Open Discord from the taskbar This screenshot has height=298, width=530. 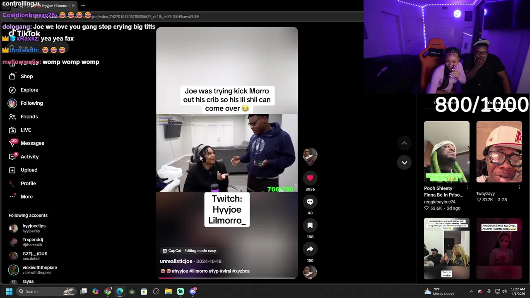point(193,291)
